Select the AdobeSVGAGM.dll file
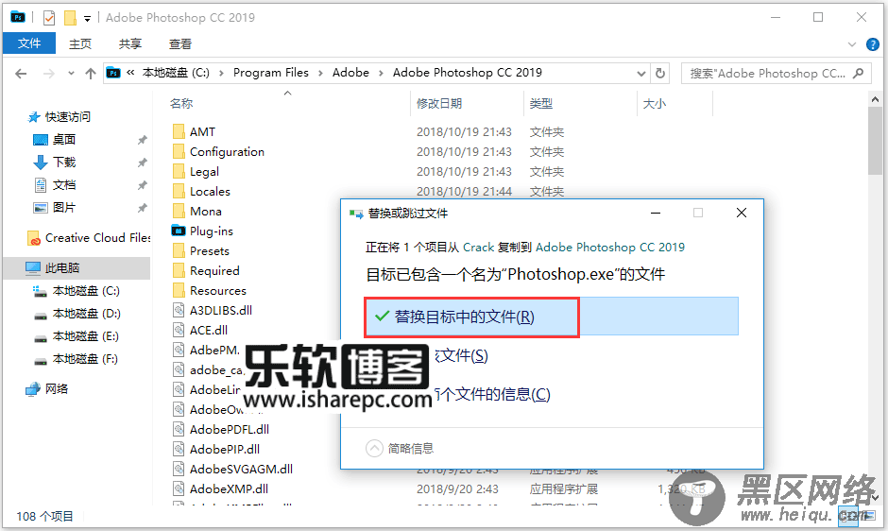 coord(241,469)
